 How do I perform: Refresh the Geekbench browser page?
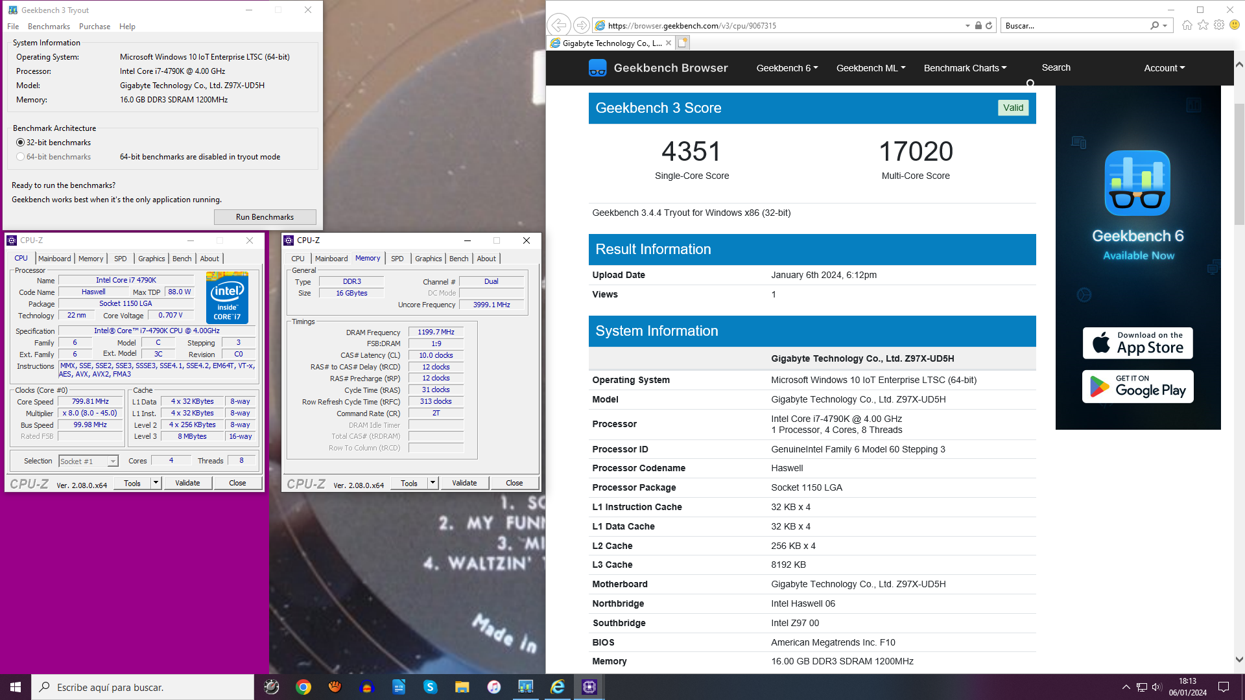989,25
